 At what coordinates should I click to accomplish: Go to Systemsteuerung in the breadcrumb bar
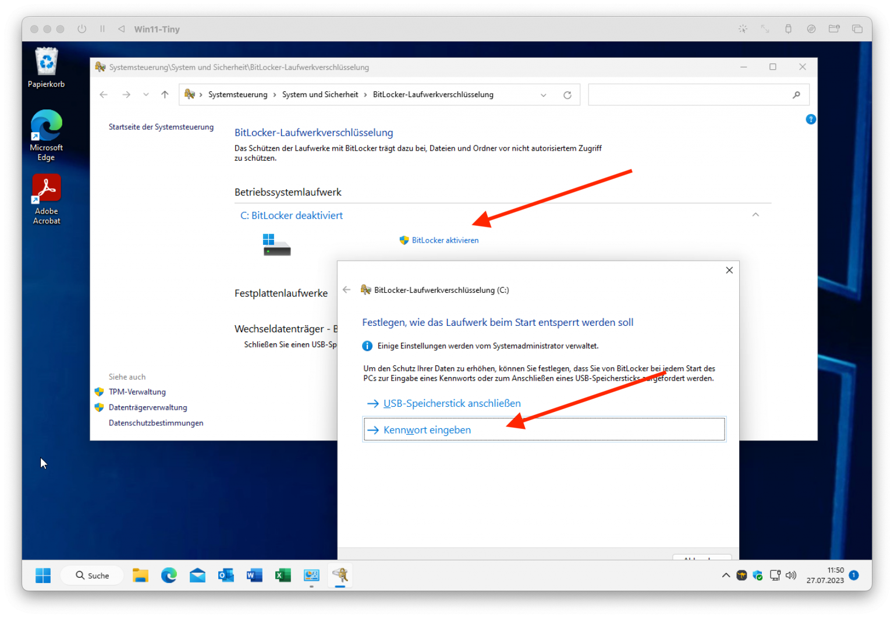[237, 94]
